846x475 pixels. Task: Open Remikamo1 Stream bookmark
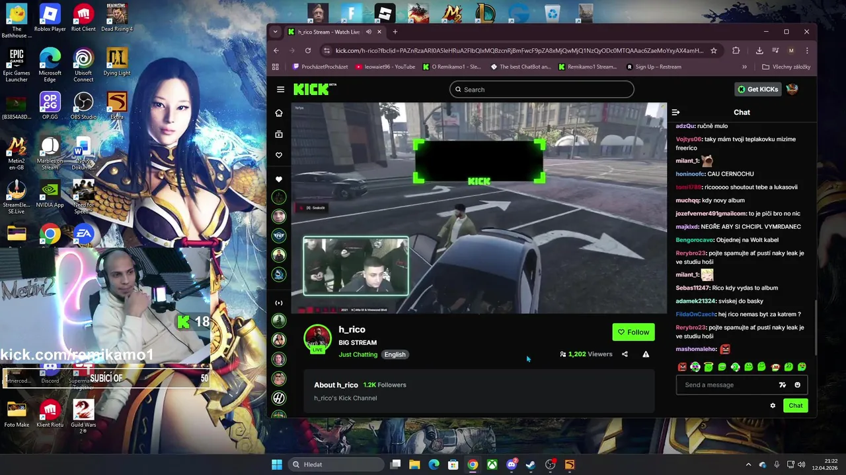pyautogui.click(x=588, y=67)
